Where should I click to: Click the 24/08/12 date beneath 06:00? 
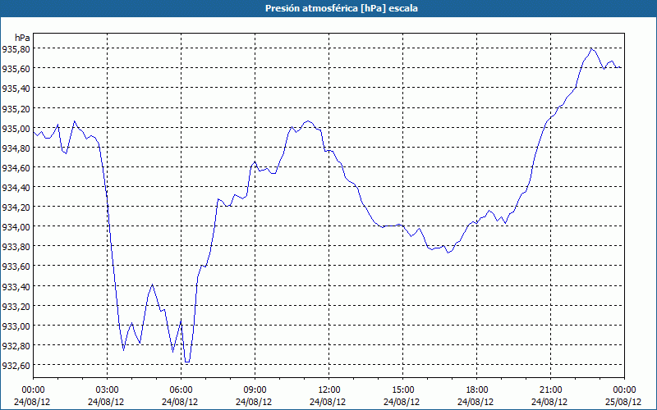coord(180,402)
